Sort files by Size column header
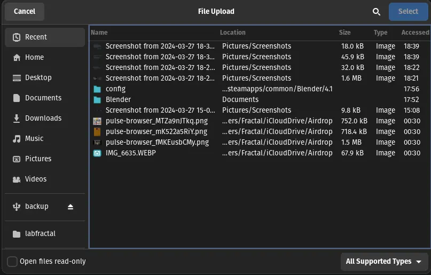The image size is (431, 275). coord(344,33)
